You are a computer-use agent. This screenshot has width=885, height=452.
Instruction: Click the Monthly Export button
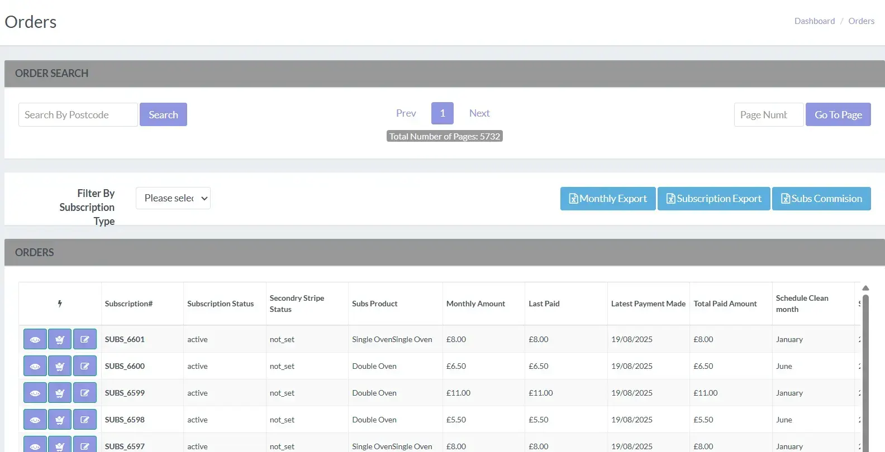pos(607,199)
